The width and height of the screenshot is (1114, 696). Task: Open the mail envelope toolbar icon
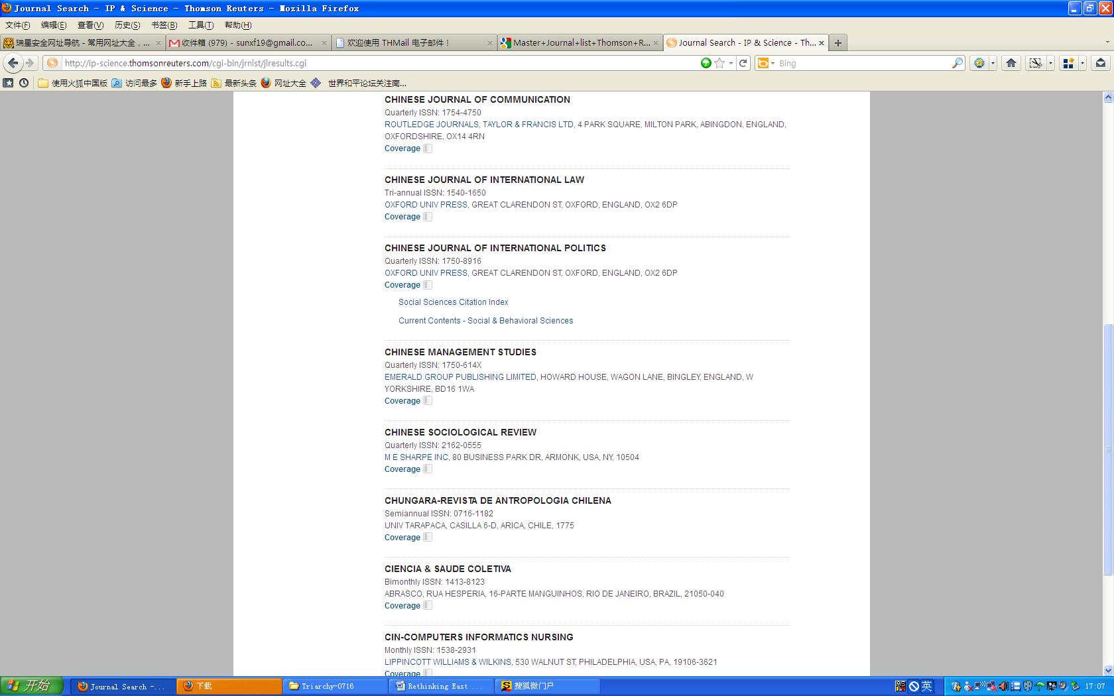(1101, 63)
